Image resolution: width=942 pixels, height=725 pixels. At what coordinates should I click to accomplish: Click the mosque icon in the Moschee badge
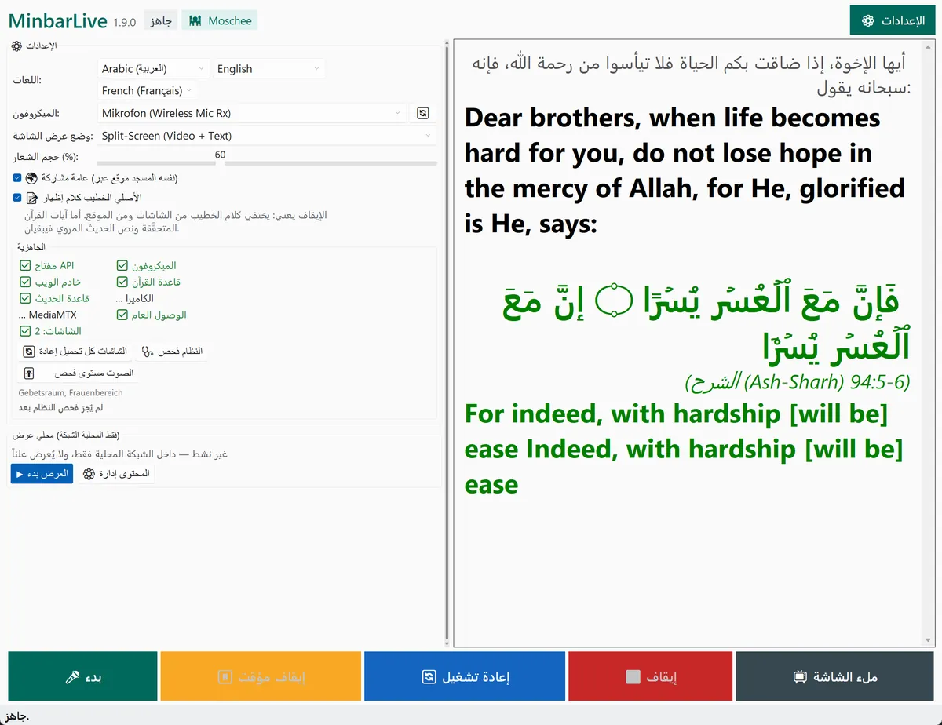(x=195, y=21)
